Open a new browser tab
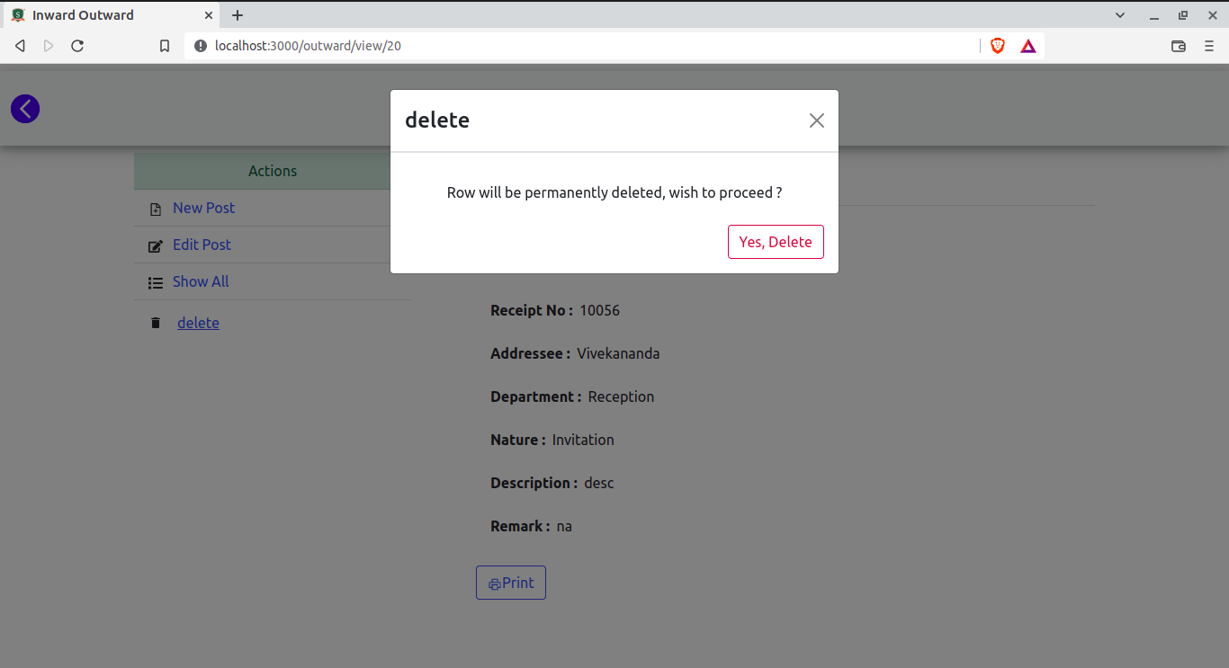Screen dimensions: 1229x668 238,15
